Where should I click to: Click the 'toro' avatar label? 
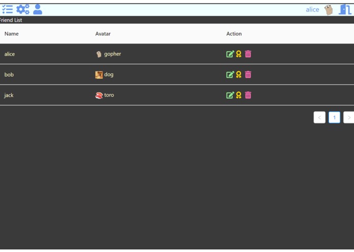109,95
